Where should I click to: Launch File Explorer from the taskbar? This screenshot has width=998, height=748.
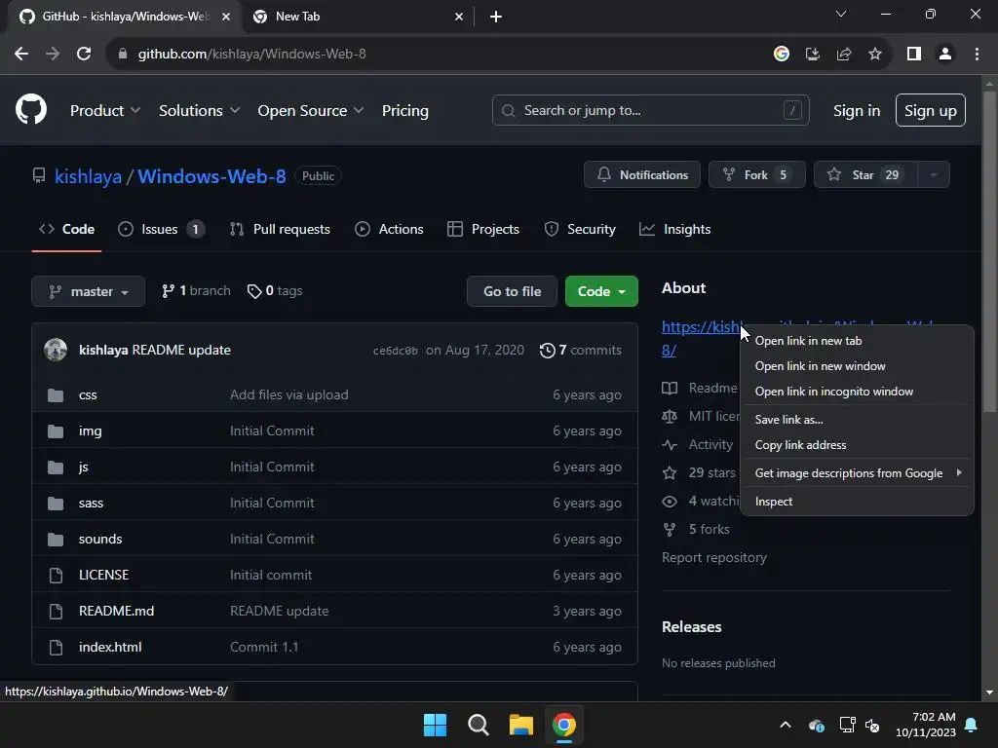pyautogui.click(x=521, y=725)
